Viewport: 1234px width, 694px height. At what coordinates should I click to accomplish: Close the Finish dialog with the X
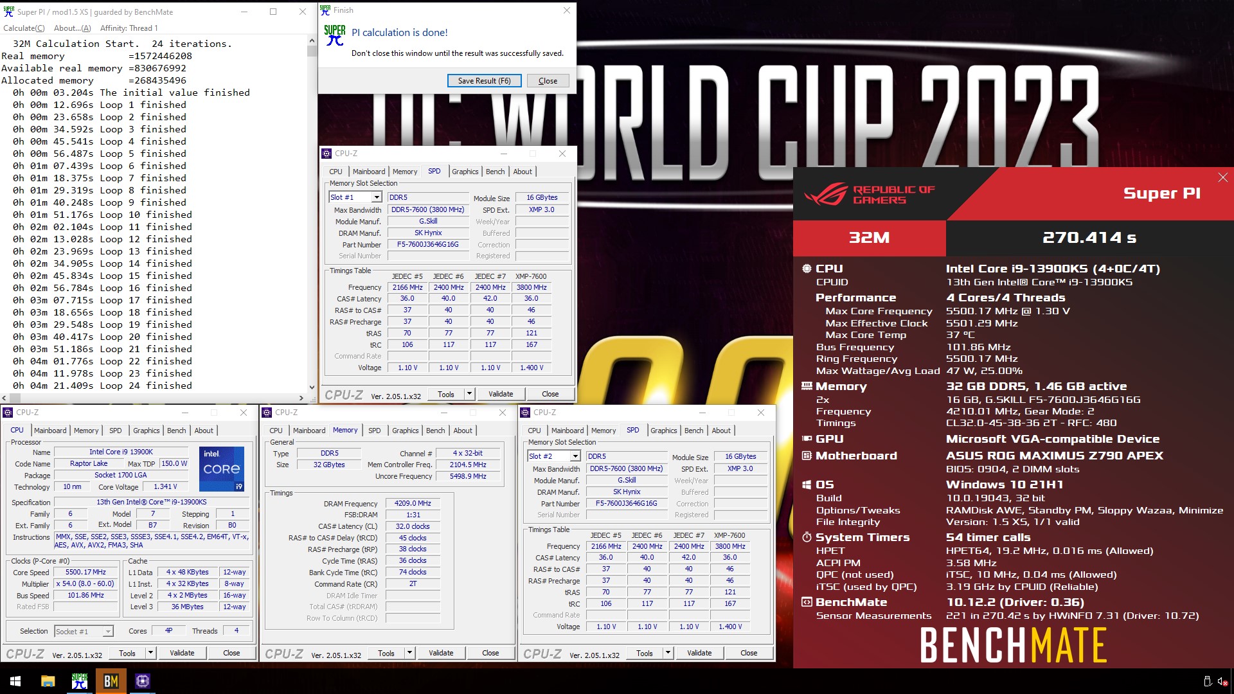click(566, 10)
